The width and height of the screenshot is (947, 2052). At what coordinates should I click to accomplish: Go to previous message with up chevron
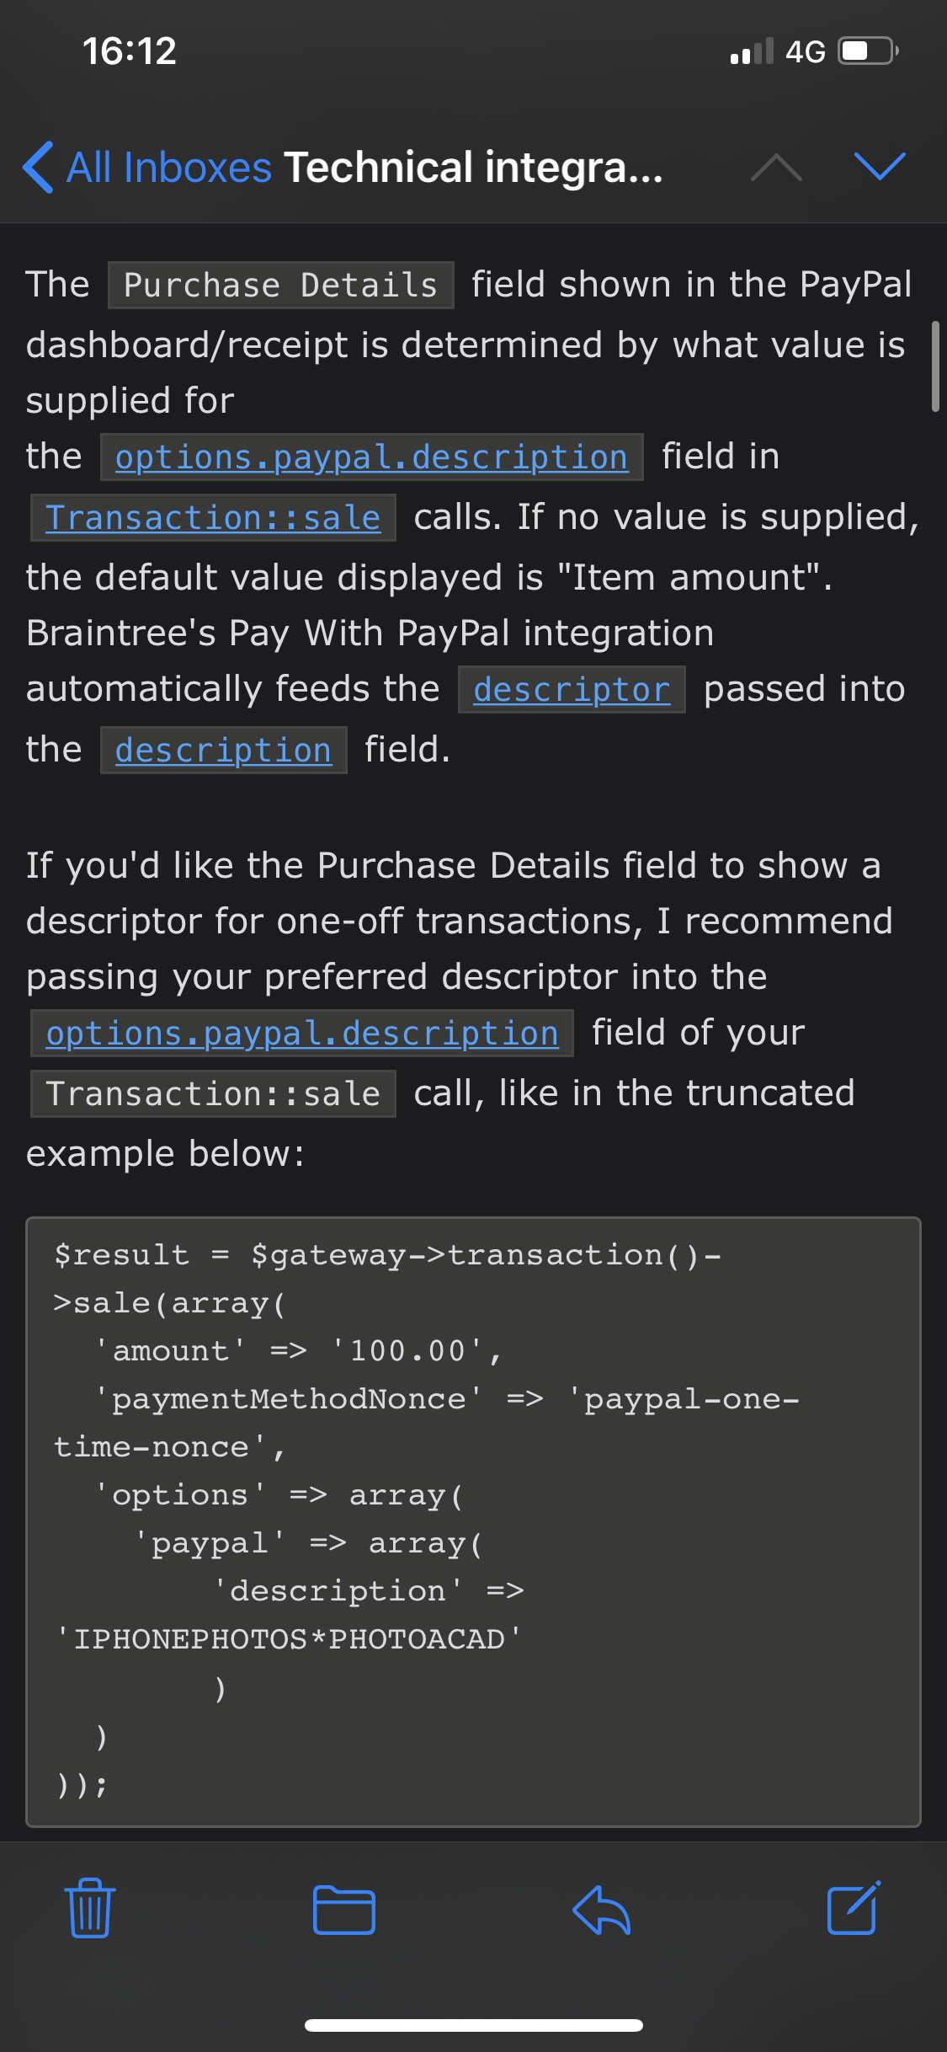[x=776, y=168]
